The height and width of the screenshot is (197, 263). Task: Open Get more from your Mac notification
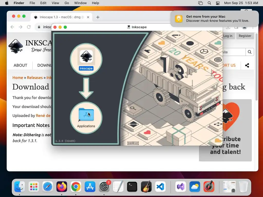214,18
